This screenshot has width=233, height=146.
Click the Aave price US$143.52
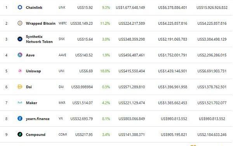click(84, 55)
